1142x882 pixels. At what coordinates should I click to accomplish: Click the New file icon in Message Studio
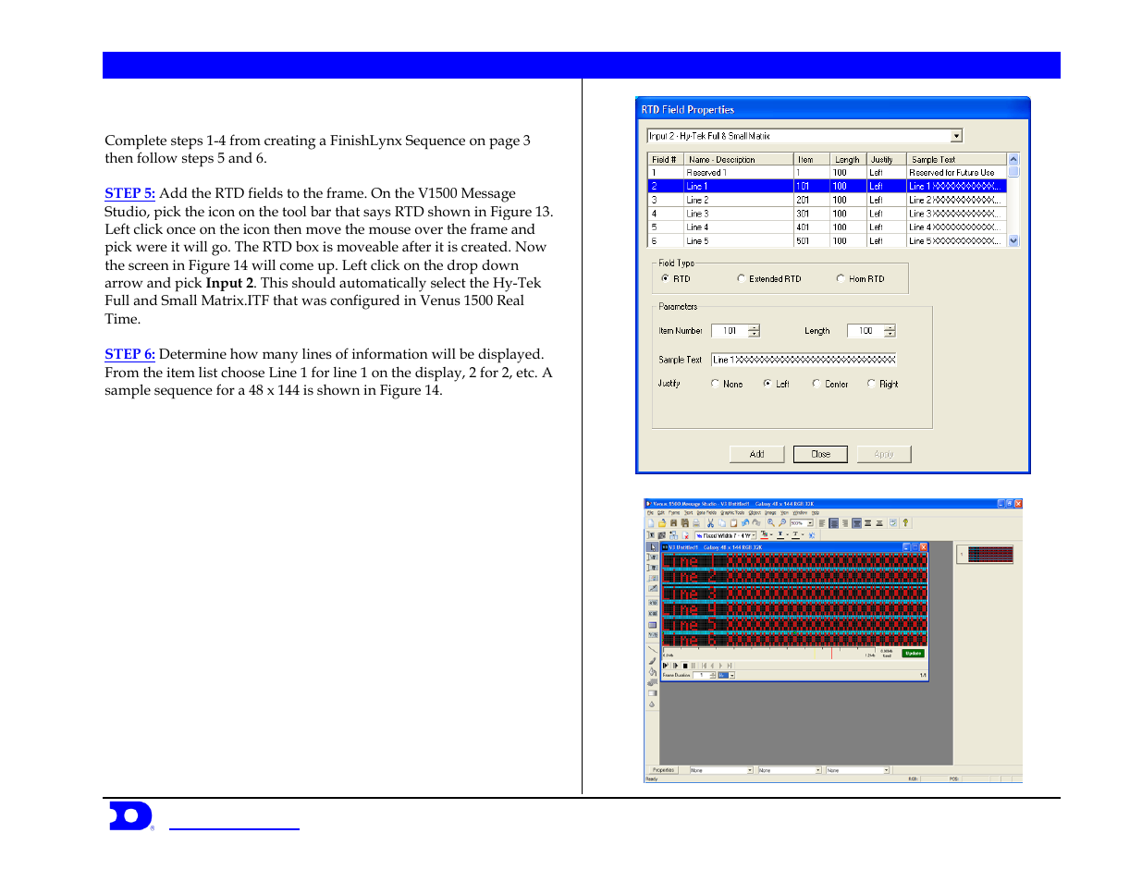pyautogui.click(x=651, y=522)
